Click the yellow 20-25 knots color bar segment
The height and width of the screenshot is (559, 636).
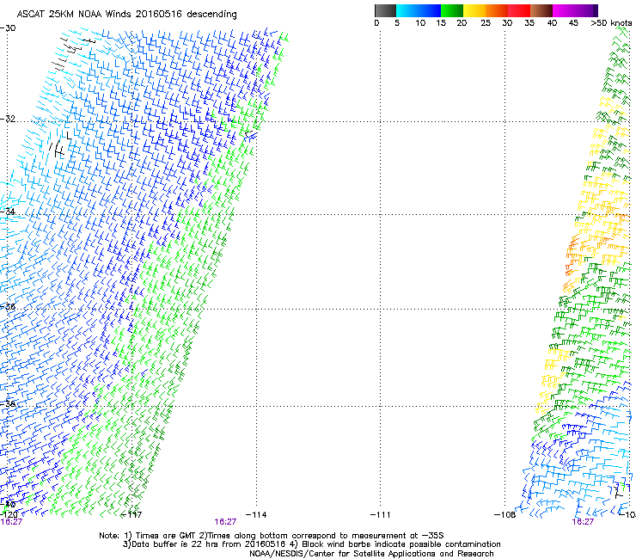tap(474, 10)
